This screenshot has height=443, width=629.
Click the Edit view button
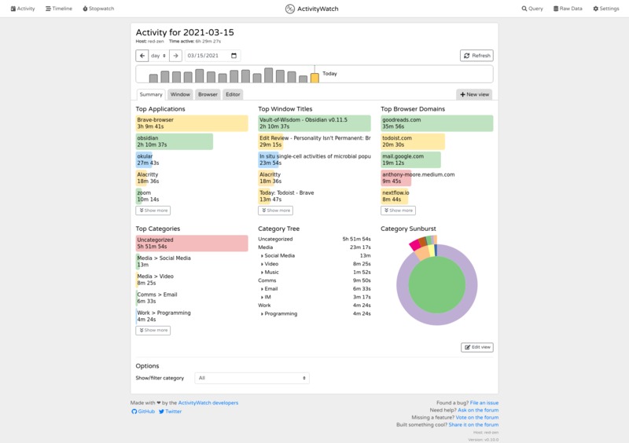(x=477, y=347)
